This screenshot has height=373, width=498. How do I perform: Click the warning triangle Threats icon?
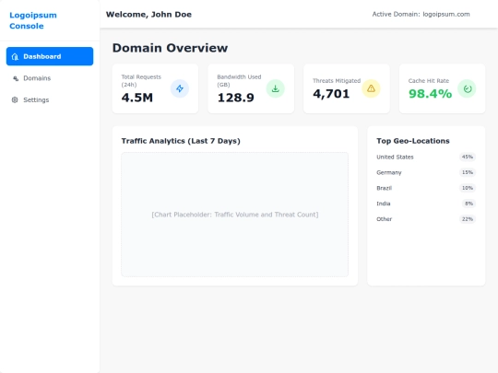[x=371, y=88]
